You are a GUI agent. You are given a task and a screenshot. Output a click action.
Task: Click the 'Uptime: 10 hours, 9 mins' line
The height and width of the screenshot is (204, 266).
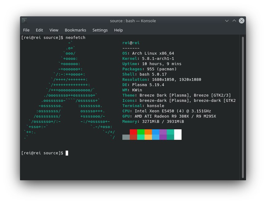click(x=152, y=64)
